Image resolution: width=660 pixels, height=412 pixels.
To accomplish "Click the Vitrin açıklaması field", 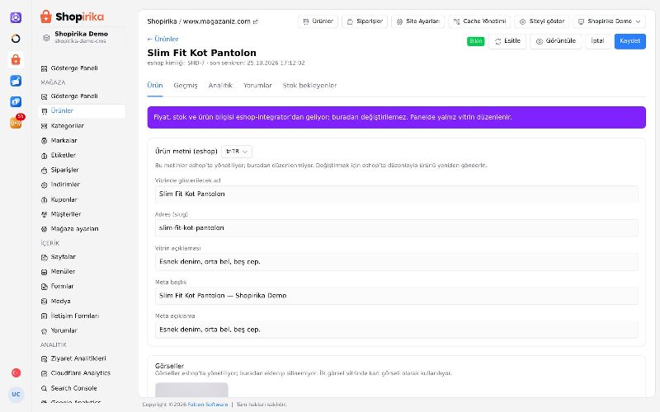I will [397, 262].
